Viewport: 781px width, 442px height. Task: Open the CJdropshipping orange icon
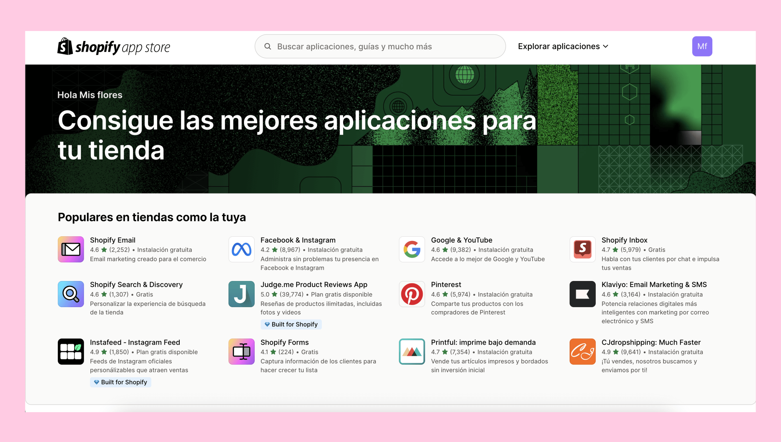click(x=582, y=352)
